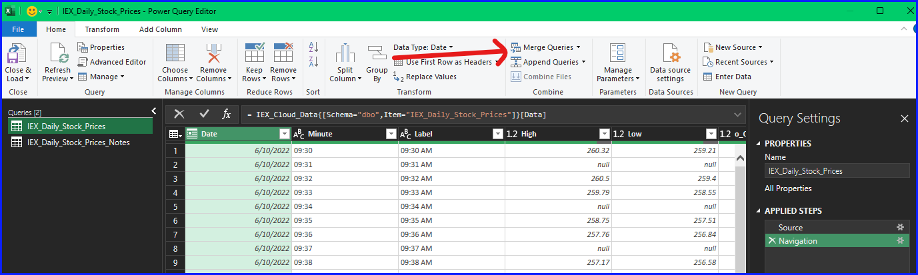
Task: Click into the formula bar text
Action: (x=396, y=115)
